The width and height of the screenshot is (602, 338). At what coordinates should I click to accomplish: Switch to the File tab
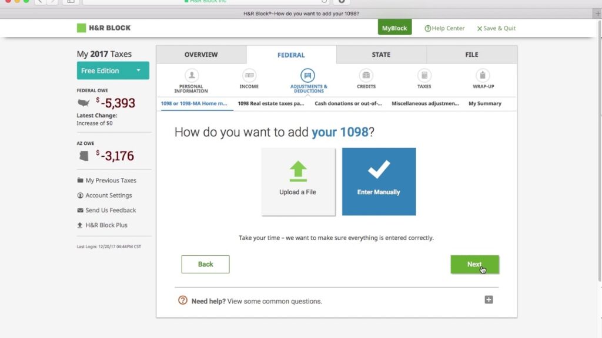pyautogui.click(x=472, y=55)
